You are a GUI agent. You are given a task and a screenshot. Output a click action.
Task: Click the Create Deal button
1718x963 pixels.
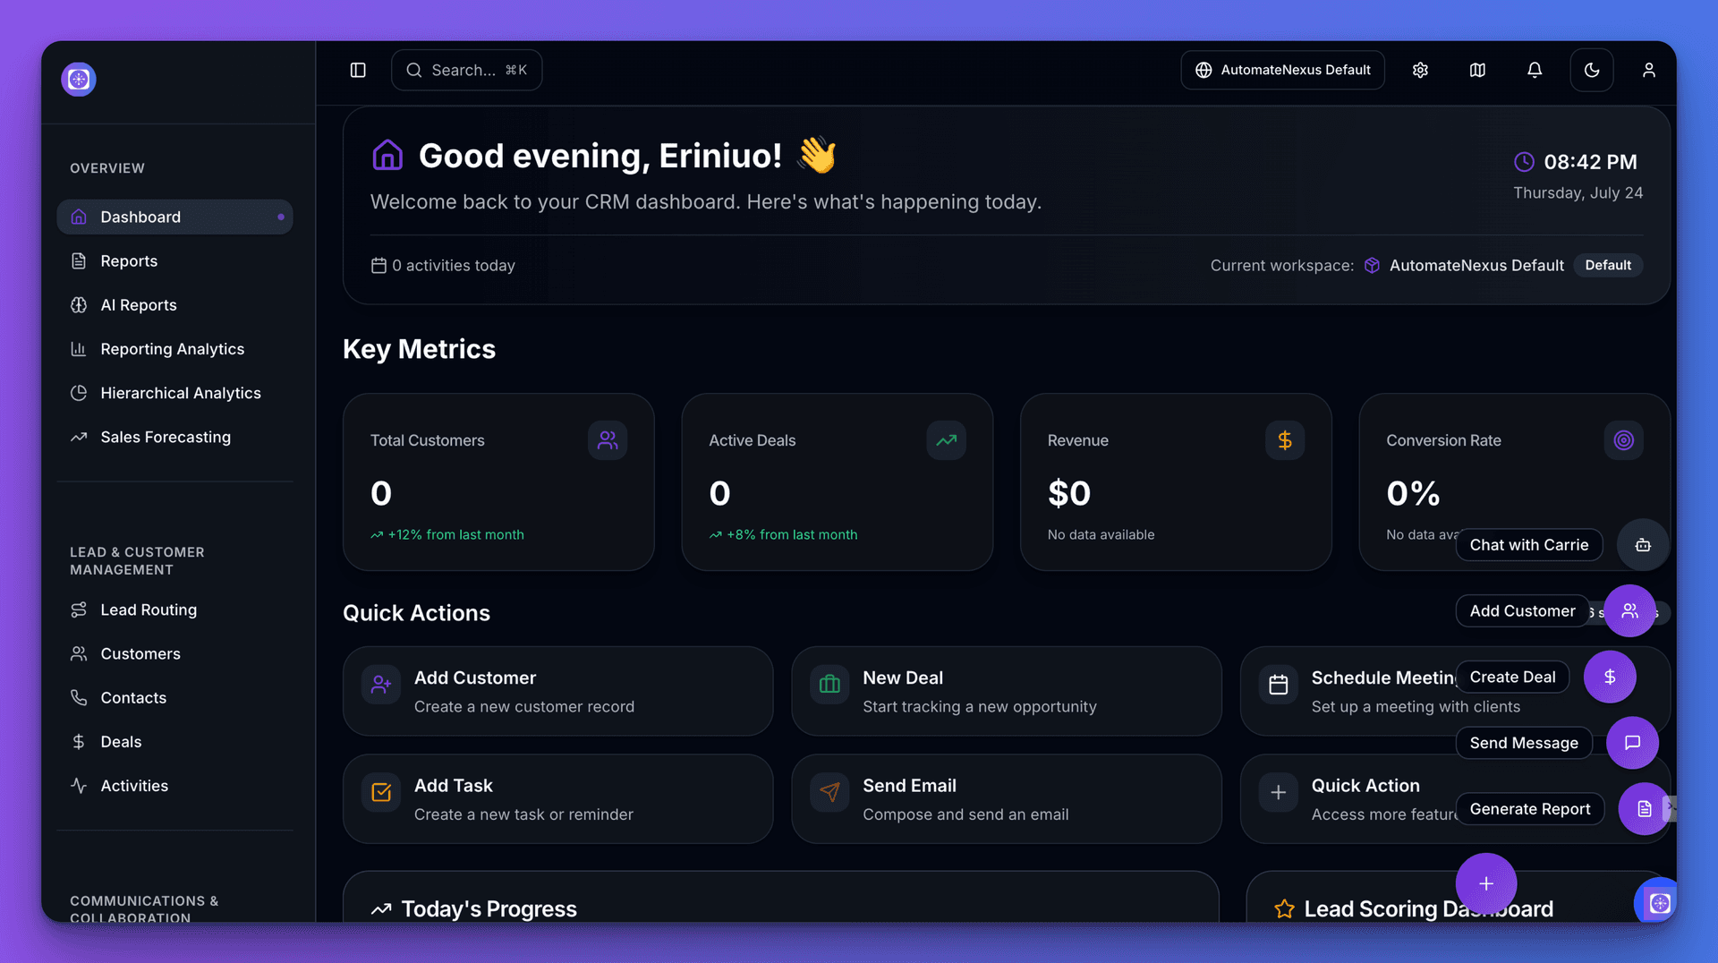(1512, 677)
